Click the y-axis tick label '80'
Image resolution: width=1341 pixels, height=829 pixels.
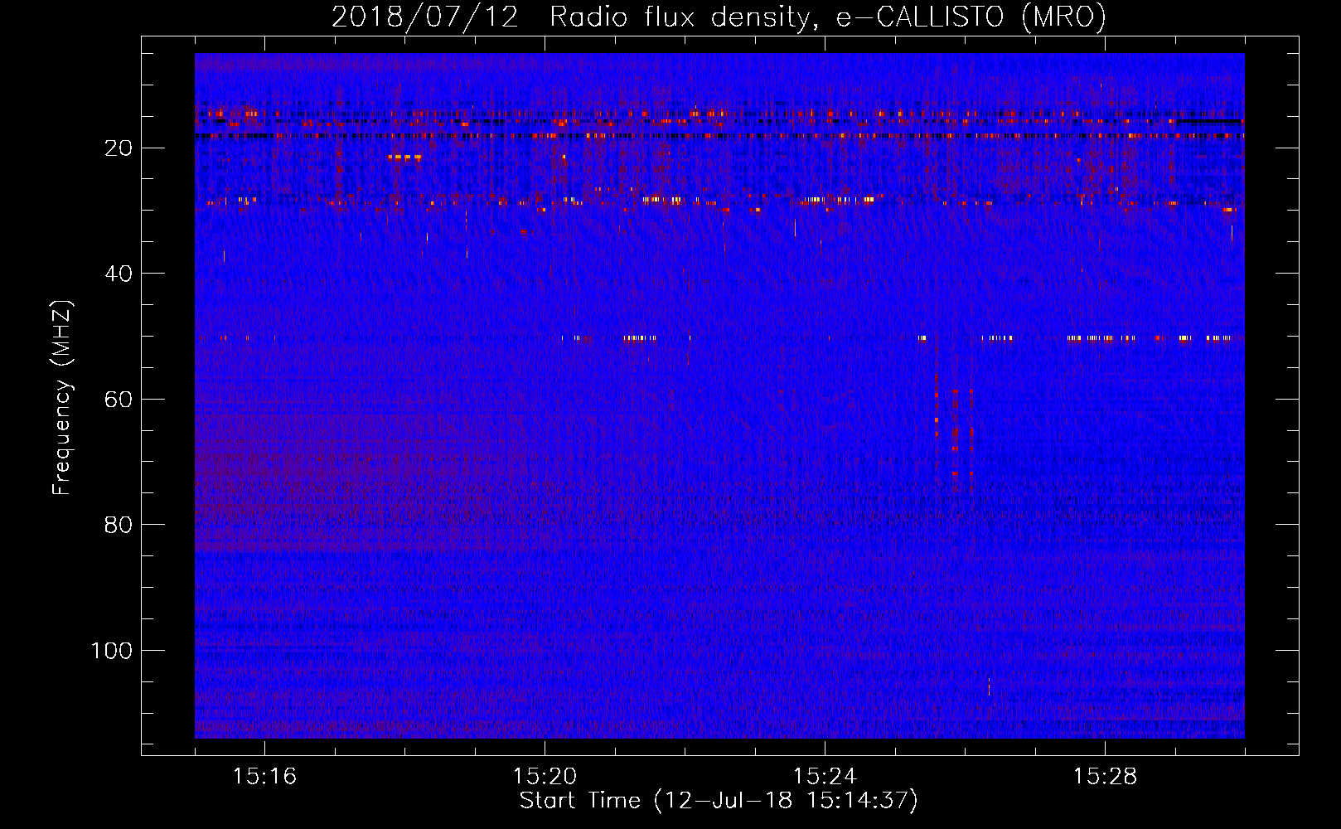pyautogui.click(x=119, y=525)
